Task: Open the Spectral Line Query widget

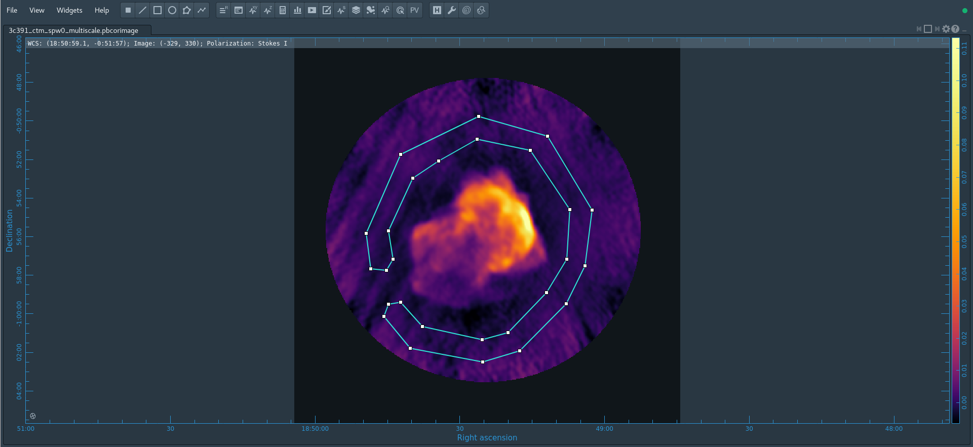Action: (x=385, y=10)
